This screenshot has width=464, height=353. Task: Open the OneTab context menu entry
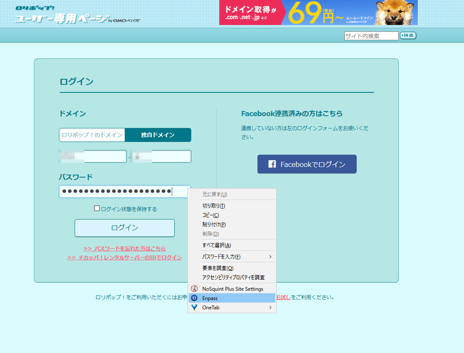pos(232,308)
